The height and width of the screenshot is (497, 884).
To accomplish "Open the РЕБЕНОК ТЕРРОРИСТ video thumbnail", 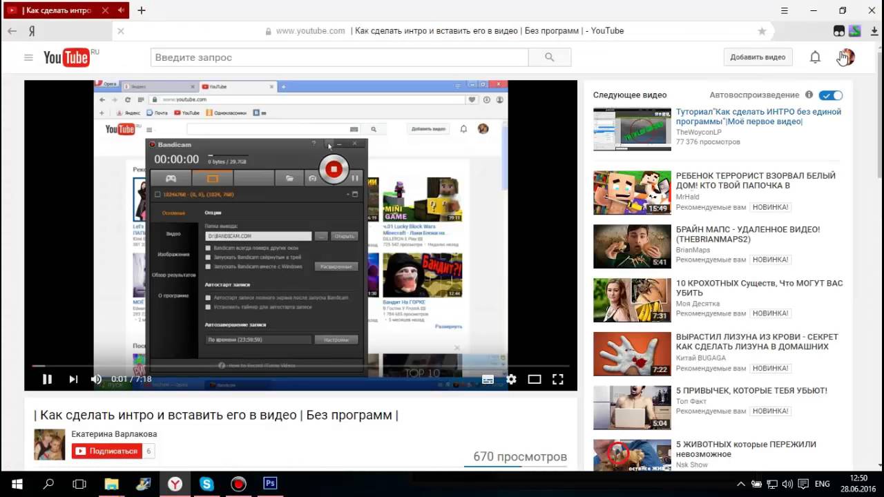I will click(632, 193).
